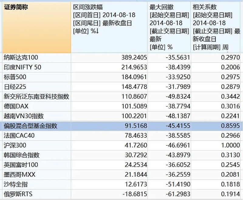Click the correlation value 1.0000
Screen dimensions: 243x200
[x=231, y=145]
